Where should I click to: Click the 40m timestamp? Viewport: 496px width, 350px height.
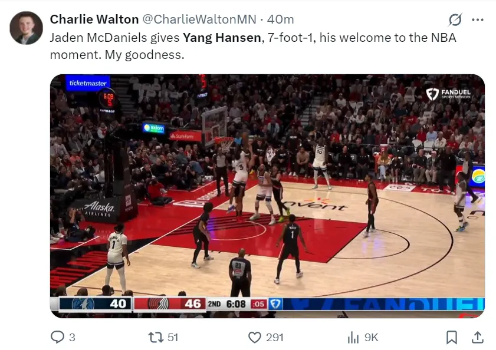click(x=280, y=19)
